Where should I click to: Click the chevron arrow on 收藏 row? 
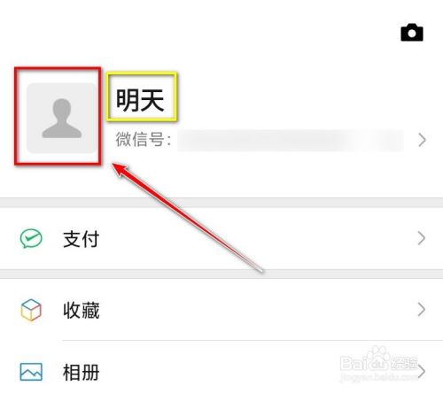point(422,310)
